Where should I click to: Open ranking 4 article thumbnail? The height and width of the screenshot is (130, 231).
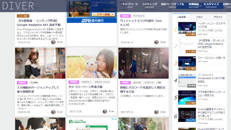(187, 80)
